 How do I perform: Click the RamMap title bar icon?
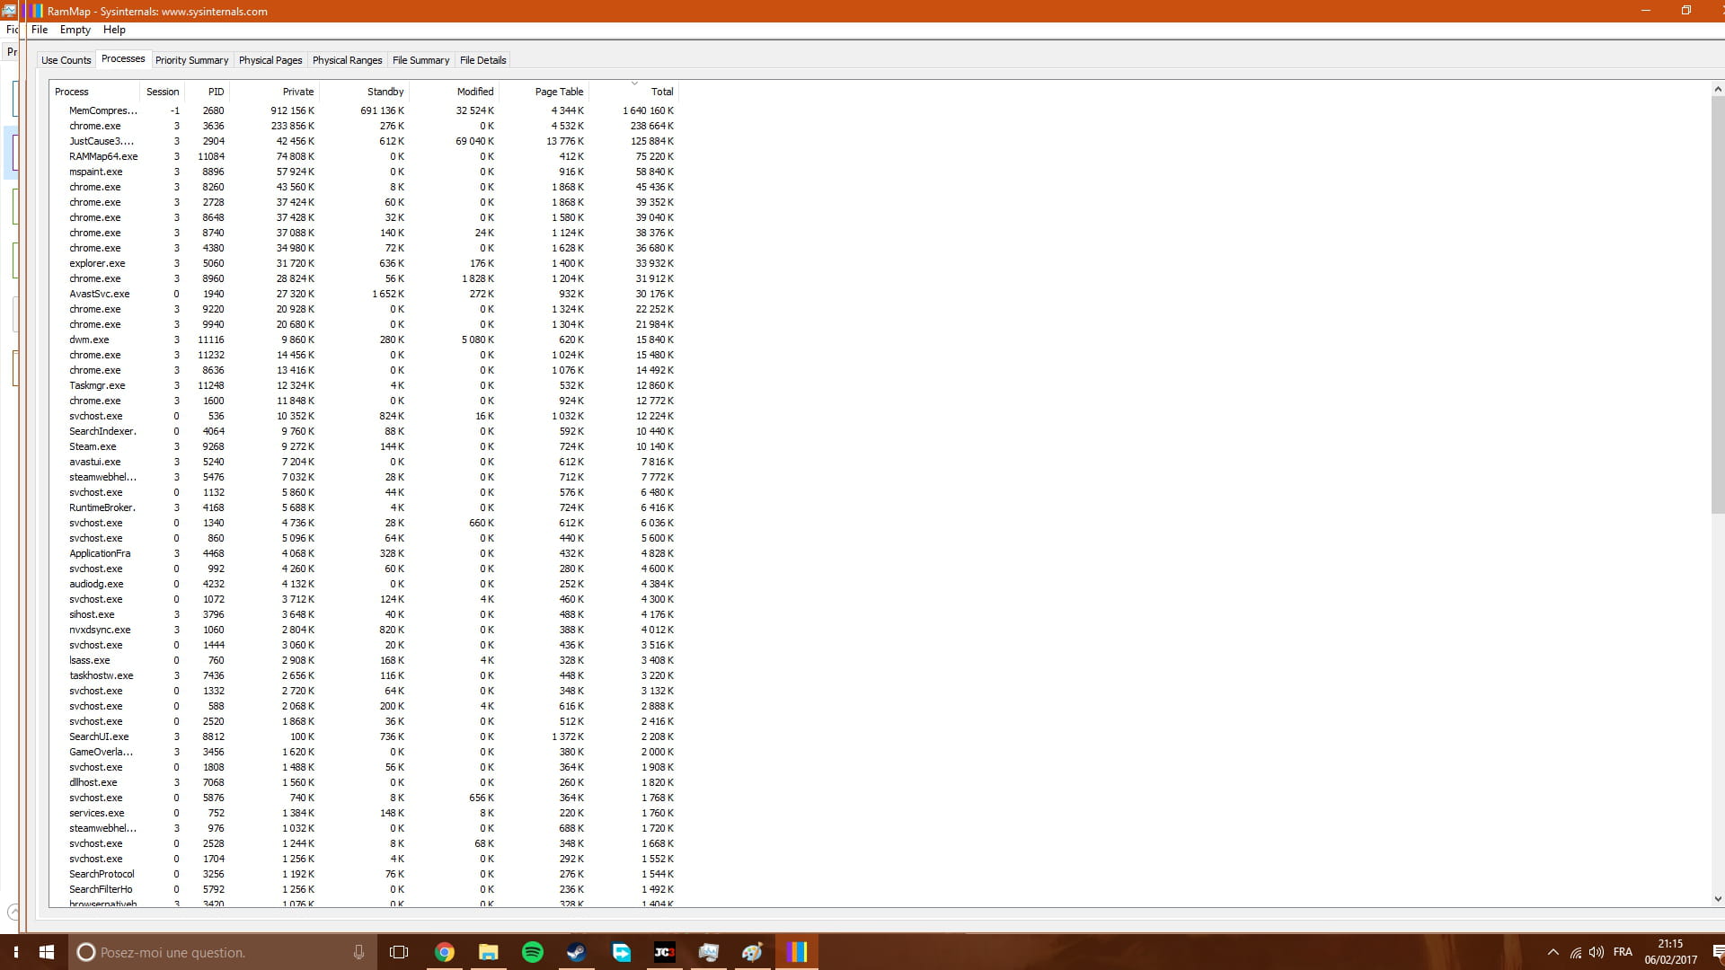tap(36, 11)
